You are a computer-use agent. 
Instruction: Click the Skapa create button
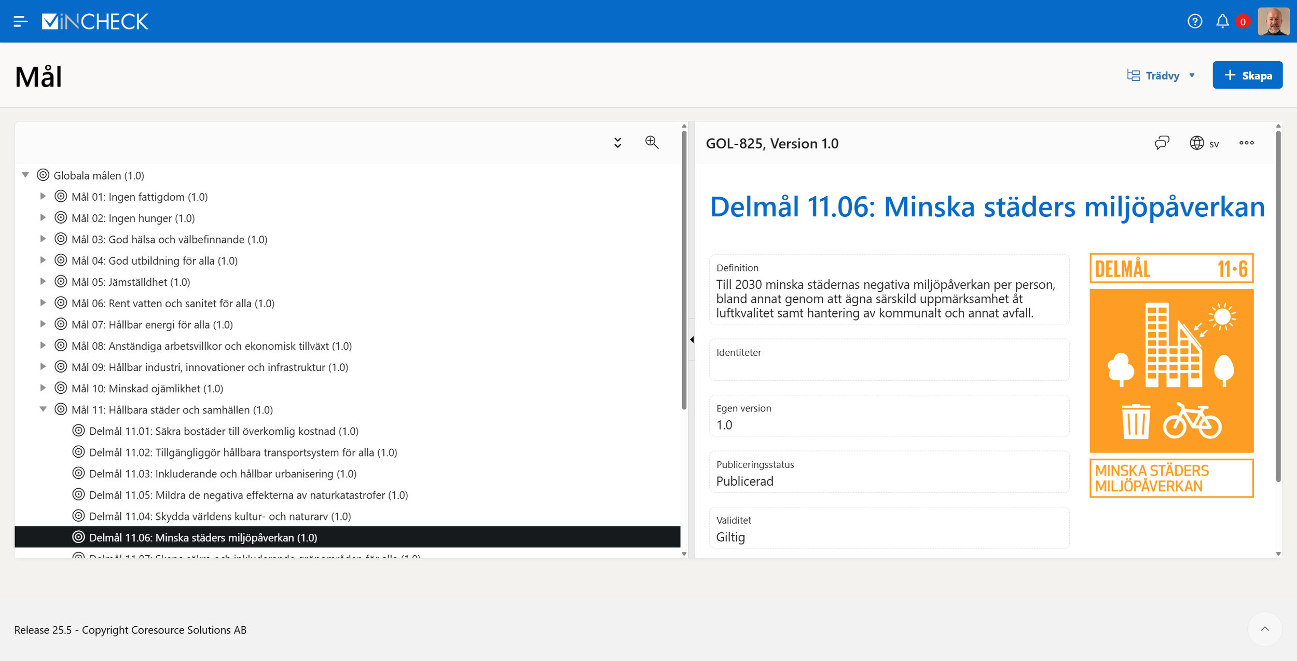[1247, 75]
